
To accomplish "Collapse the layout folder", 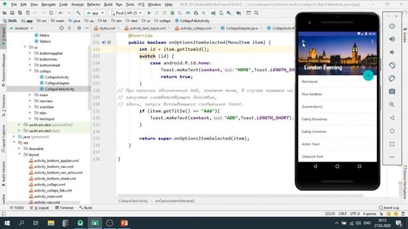I will (20, 155).
